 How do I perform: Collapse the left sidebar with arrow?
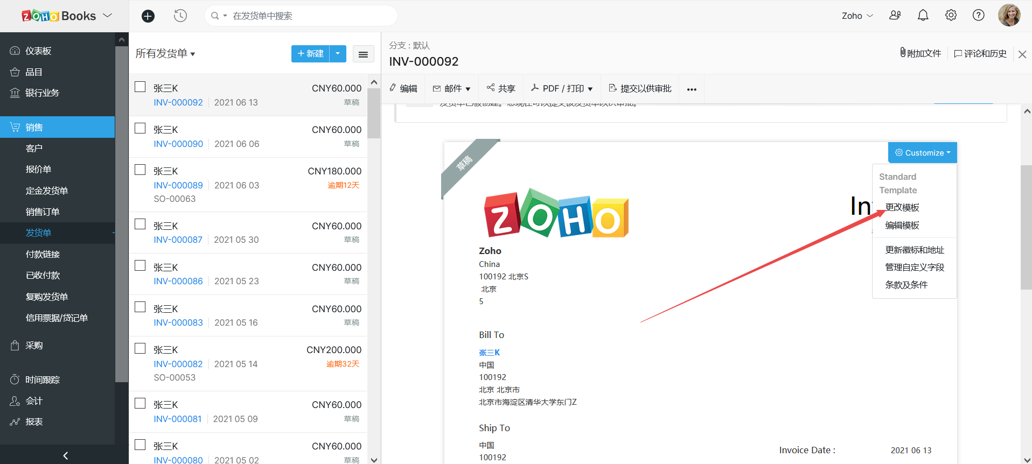click(65, 455)
